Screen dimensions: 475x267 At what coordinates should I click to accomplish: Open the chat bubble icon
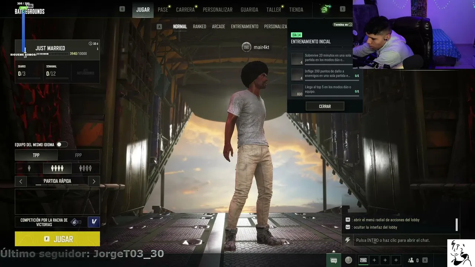coord(334,260)
